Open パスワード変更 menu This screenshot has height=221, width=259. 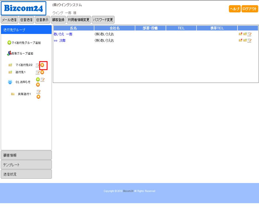(103, 20)
